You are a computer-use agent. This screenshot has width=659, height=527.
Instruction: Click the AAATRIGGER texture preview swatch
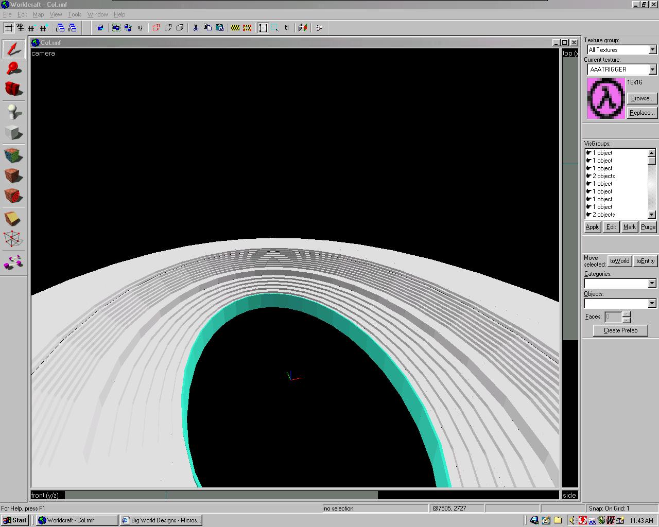point(606,98)
